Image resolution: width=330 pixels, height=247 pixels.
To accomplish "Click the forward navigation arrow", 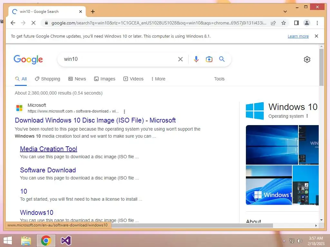I will pyautogui.click(x=23, y=23).
